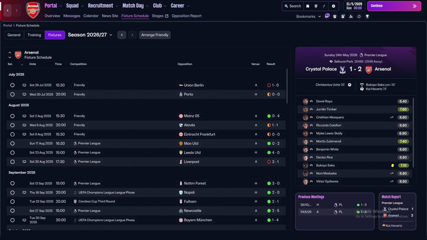Open settings with the gear icon
The width and height of the screenshot is (427, 240).
pos(334,6)
